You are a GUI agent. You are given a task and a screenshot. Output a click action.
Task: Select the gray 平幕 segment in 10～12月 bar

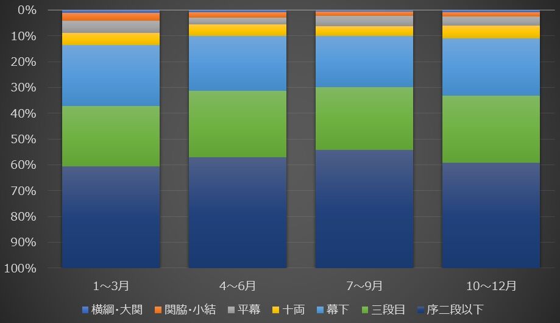(x=491, y=21)
